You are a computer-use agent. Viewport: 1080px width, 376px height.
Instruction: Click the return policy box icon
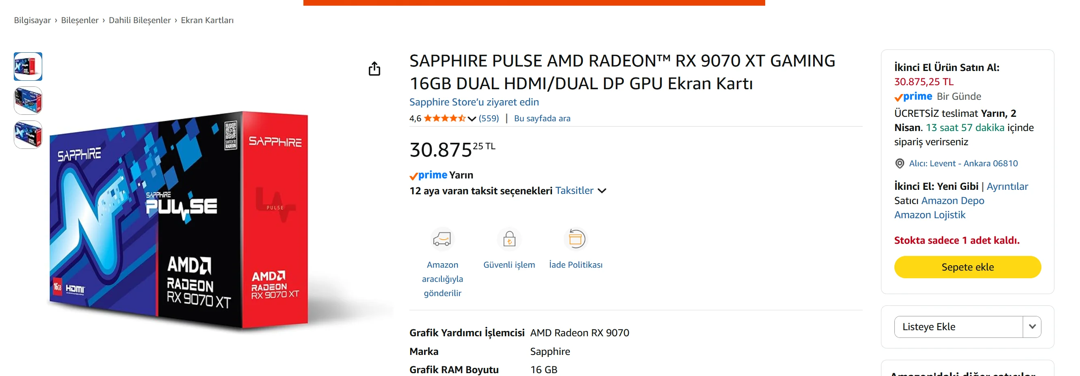coord(576,239)
